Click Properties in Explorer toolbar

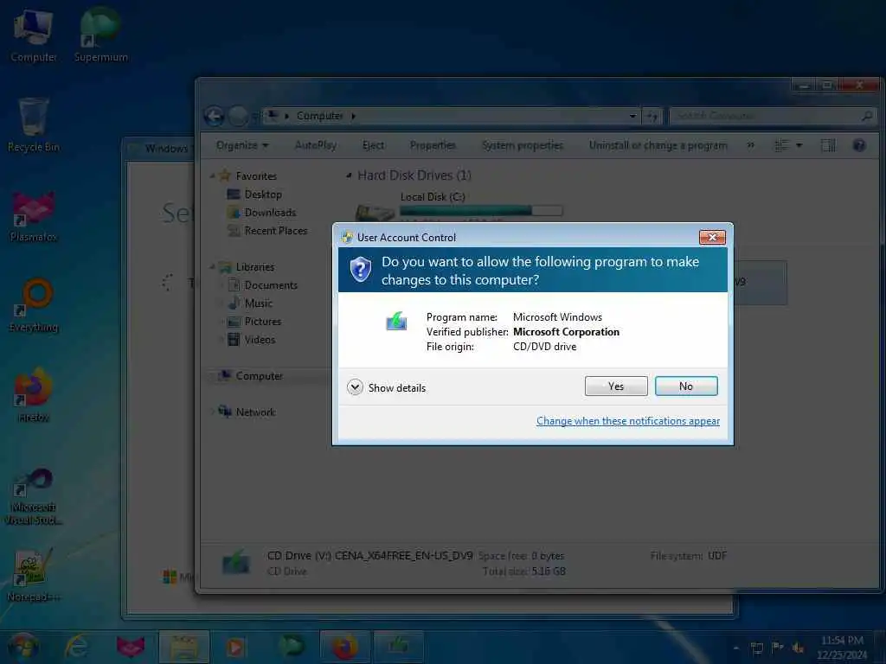433,145
